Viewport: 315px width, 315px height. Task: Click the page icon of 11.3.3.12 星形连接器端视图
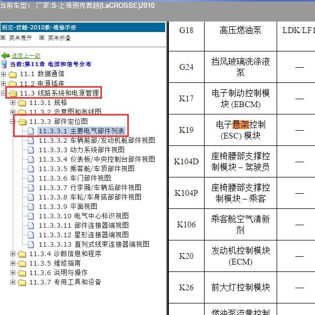coord(31,235)
